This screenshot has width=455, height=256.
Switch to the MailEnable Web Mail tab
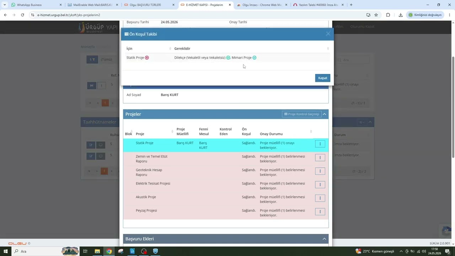[92, 5]
